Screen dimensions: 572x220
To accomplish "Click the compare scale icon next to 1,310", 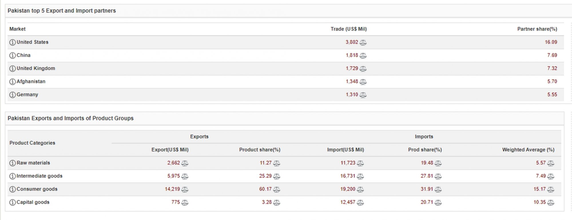I will [x=363, y=95].
